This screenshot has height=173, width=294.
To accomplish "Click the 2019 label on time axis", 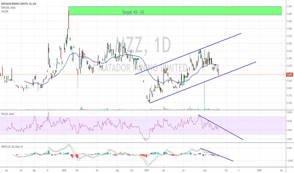I will pyautogui.click(x=147, y=170).
